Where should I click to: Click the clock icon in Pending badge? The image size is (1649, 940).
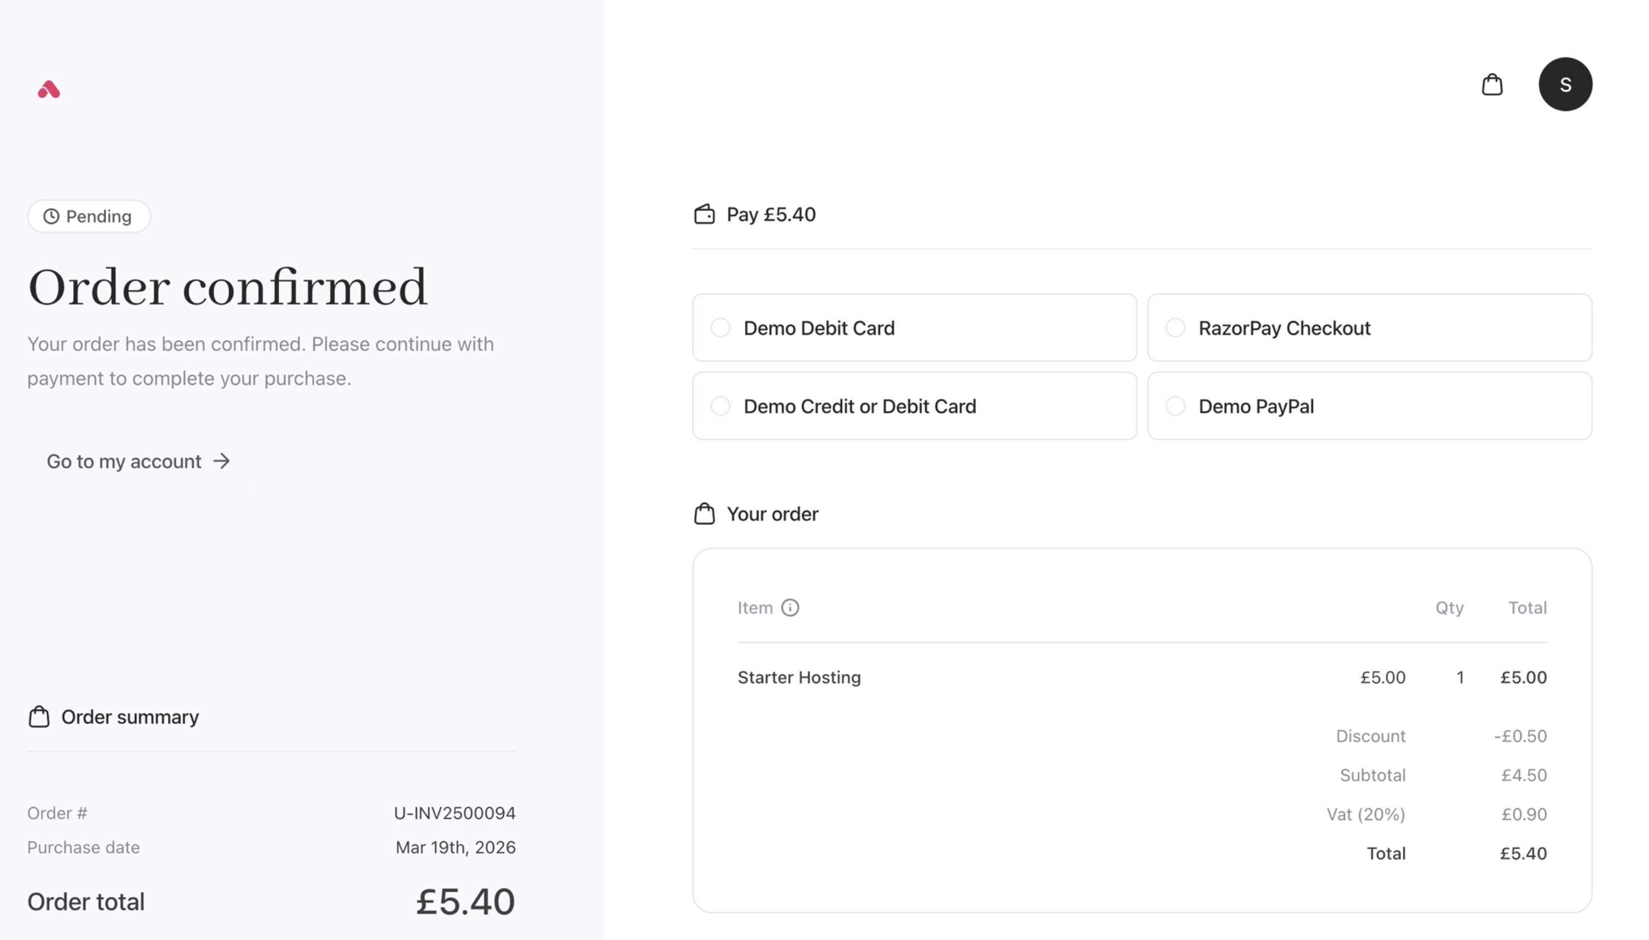(51, 216)
